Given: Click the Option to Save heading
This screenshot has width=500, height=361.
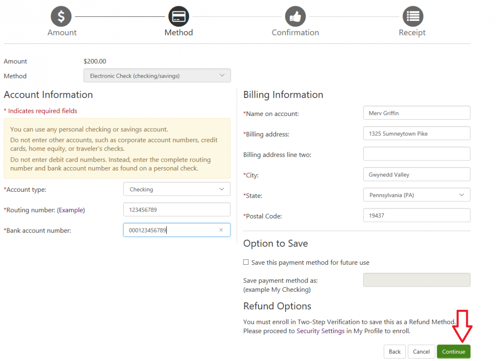Looking at the screenshot, I should click(275, 243).
